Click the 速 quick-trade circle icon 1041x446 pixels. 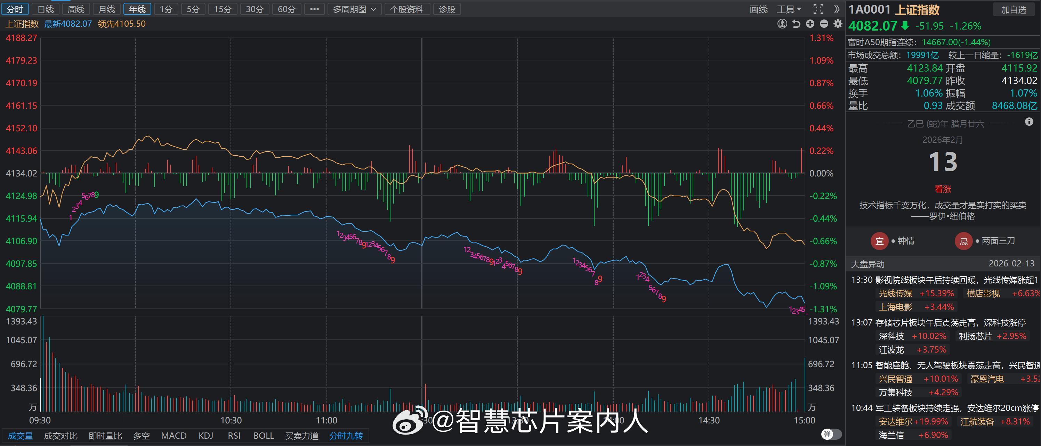[x=782, y=24]
